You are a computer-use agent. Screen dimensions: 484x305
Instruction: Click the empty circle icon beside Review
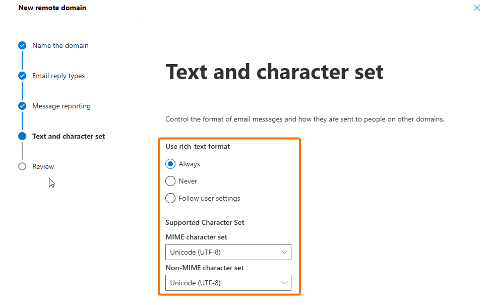pos(22,166)
